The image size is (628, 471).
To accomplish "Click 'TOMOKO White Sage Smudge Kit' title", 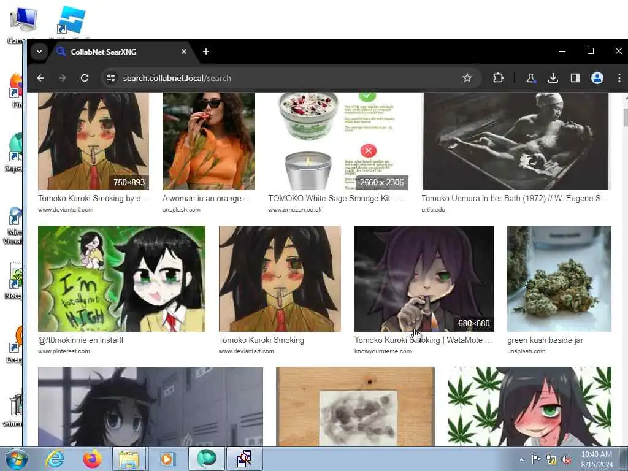I will [x=337, y=198].
